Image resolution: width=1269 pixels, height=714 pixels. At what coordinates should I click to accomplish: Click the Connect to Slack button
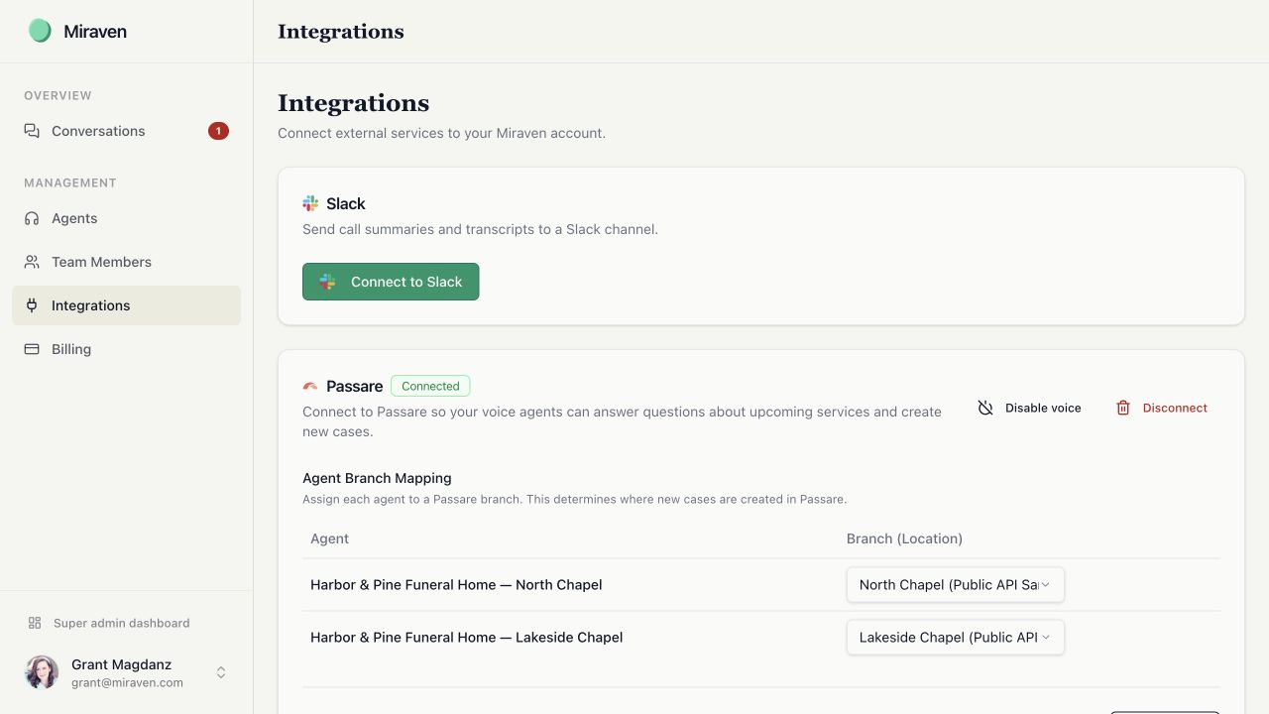coord(391,282)
